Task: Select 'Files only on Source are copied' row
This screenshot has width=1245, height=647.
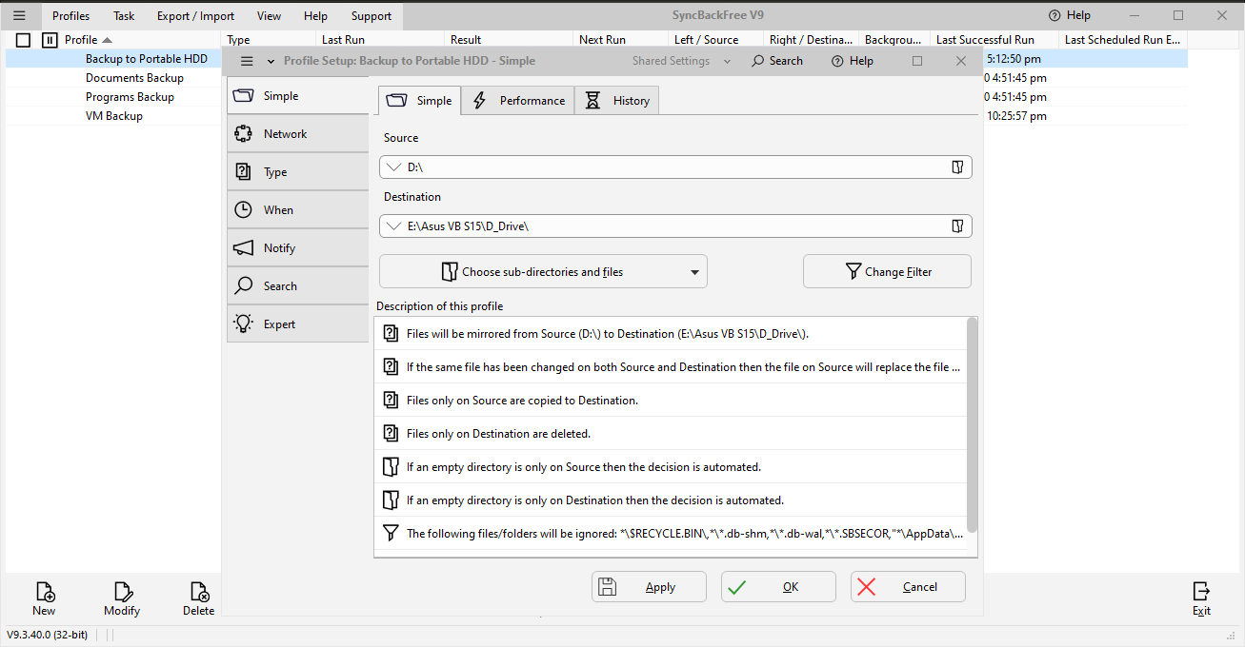Action: (x=671, y=401)
